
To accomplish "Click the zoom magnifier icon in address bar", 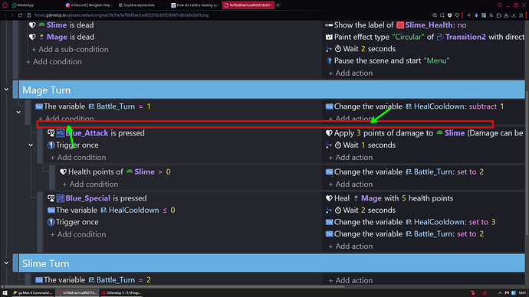I will click(x=435, y=15).
